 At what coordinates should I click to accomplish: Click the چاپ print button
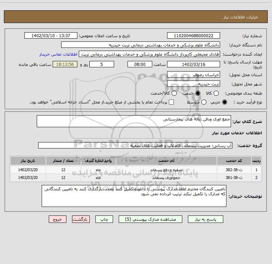click(x=104, y=219)
